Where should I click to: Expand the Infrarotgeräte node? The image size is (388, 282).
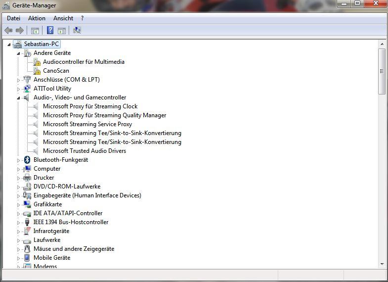tap(18, 232)
